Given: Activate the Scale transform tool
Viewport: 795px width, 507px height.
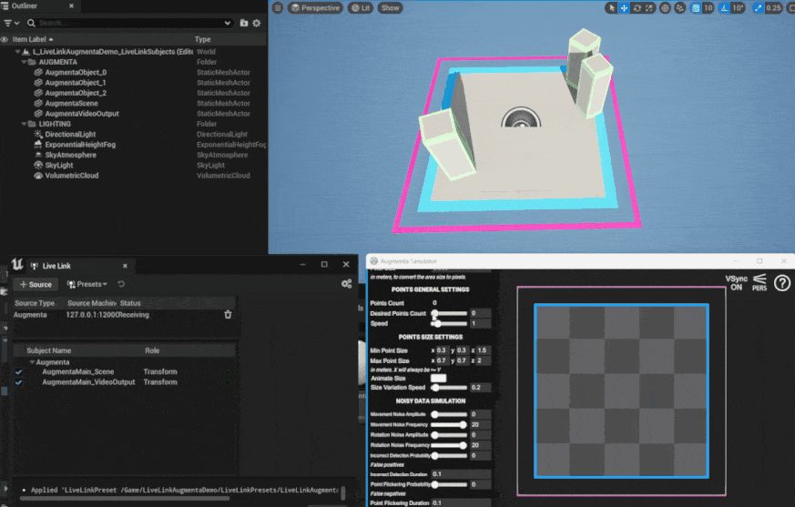Looking at the screenshot, I should (x=649, y=7).
